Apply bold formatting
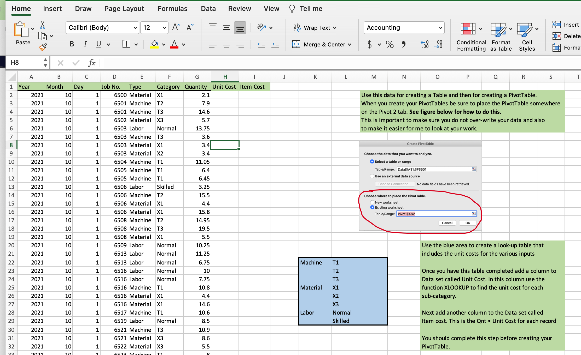 point(72,44)
